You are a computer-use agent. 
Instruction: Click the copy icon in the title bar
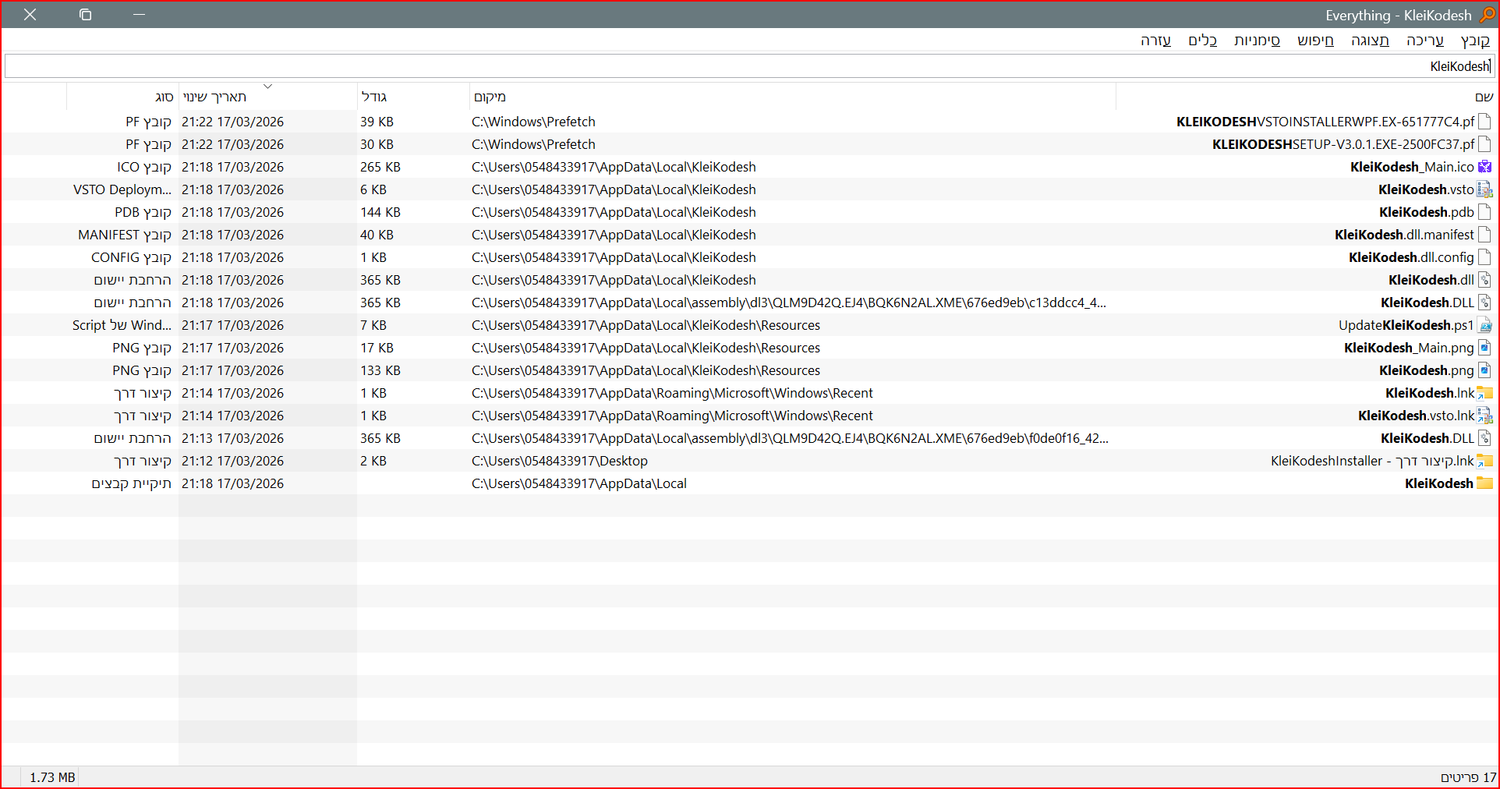(x=86, y=15)
